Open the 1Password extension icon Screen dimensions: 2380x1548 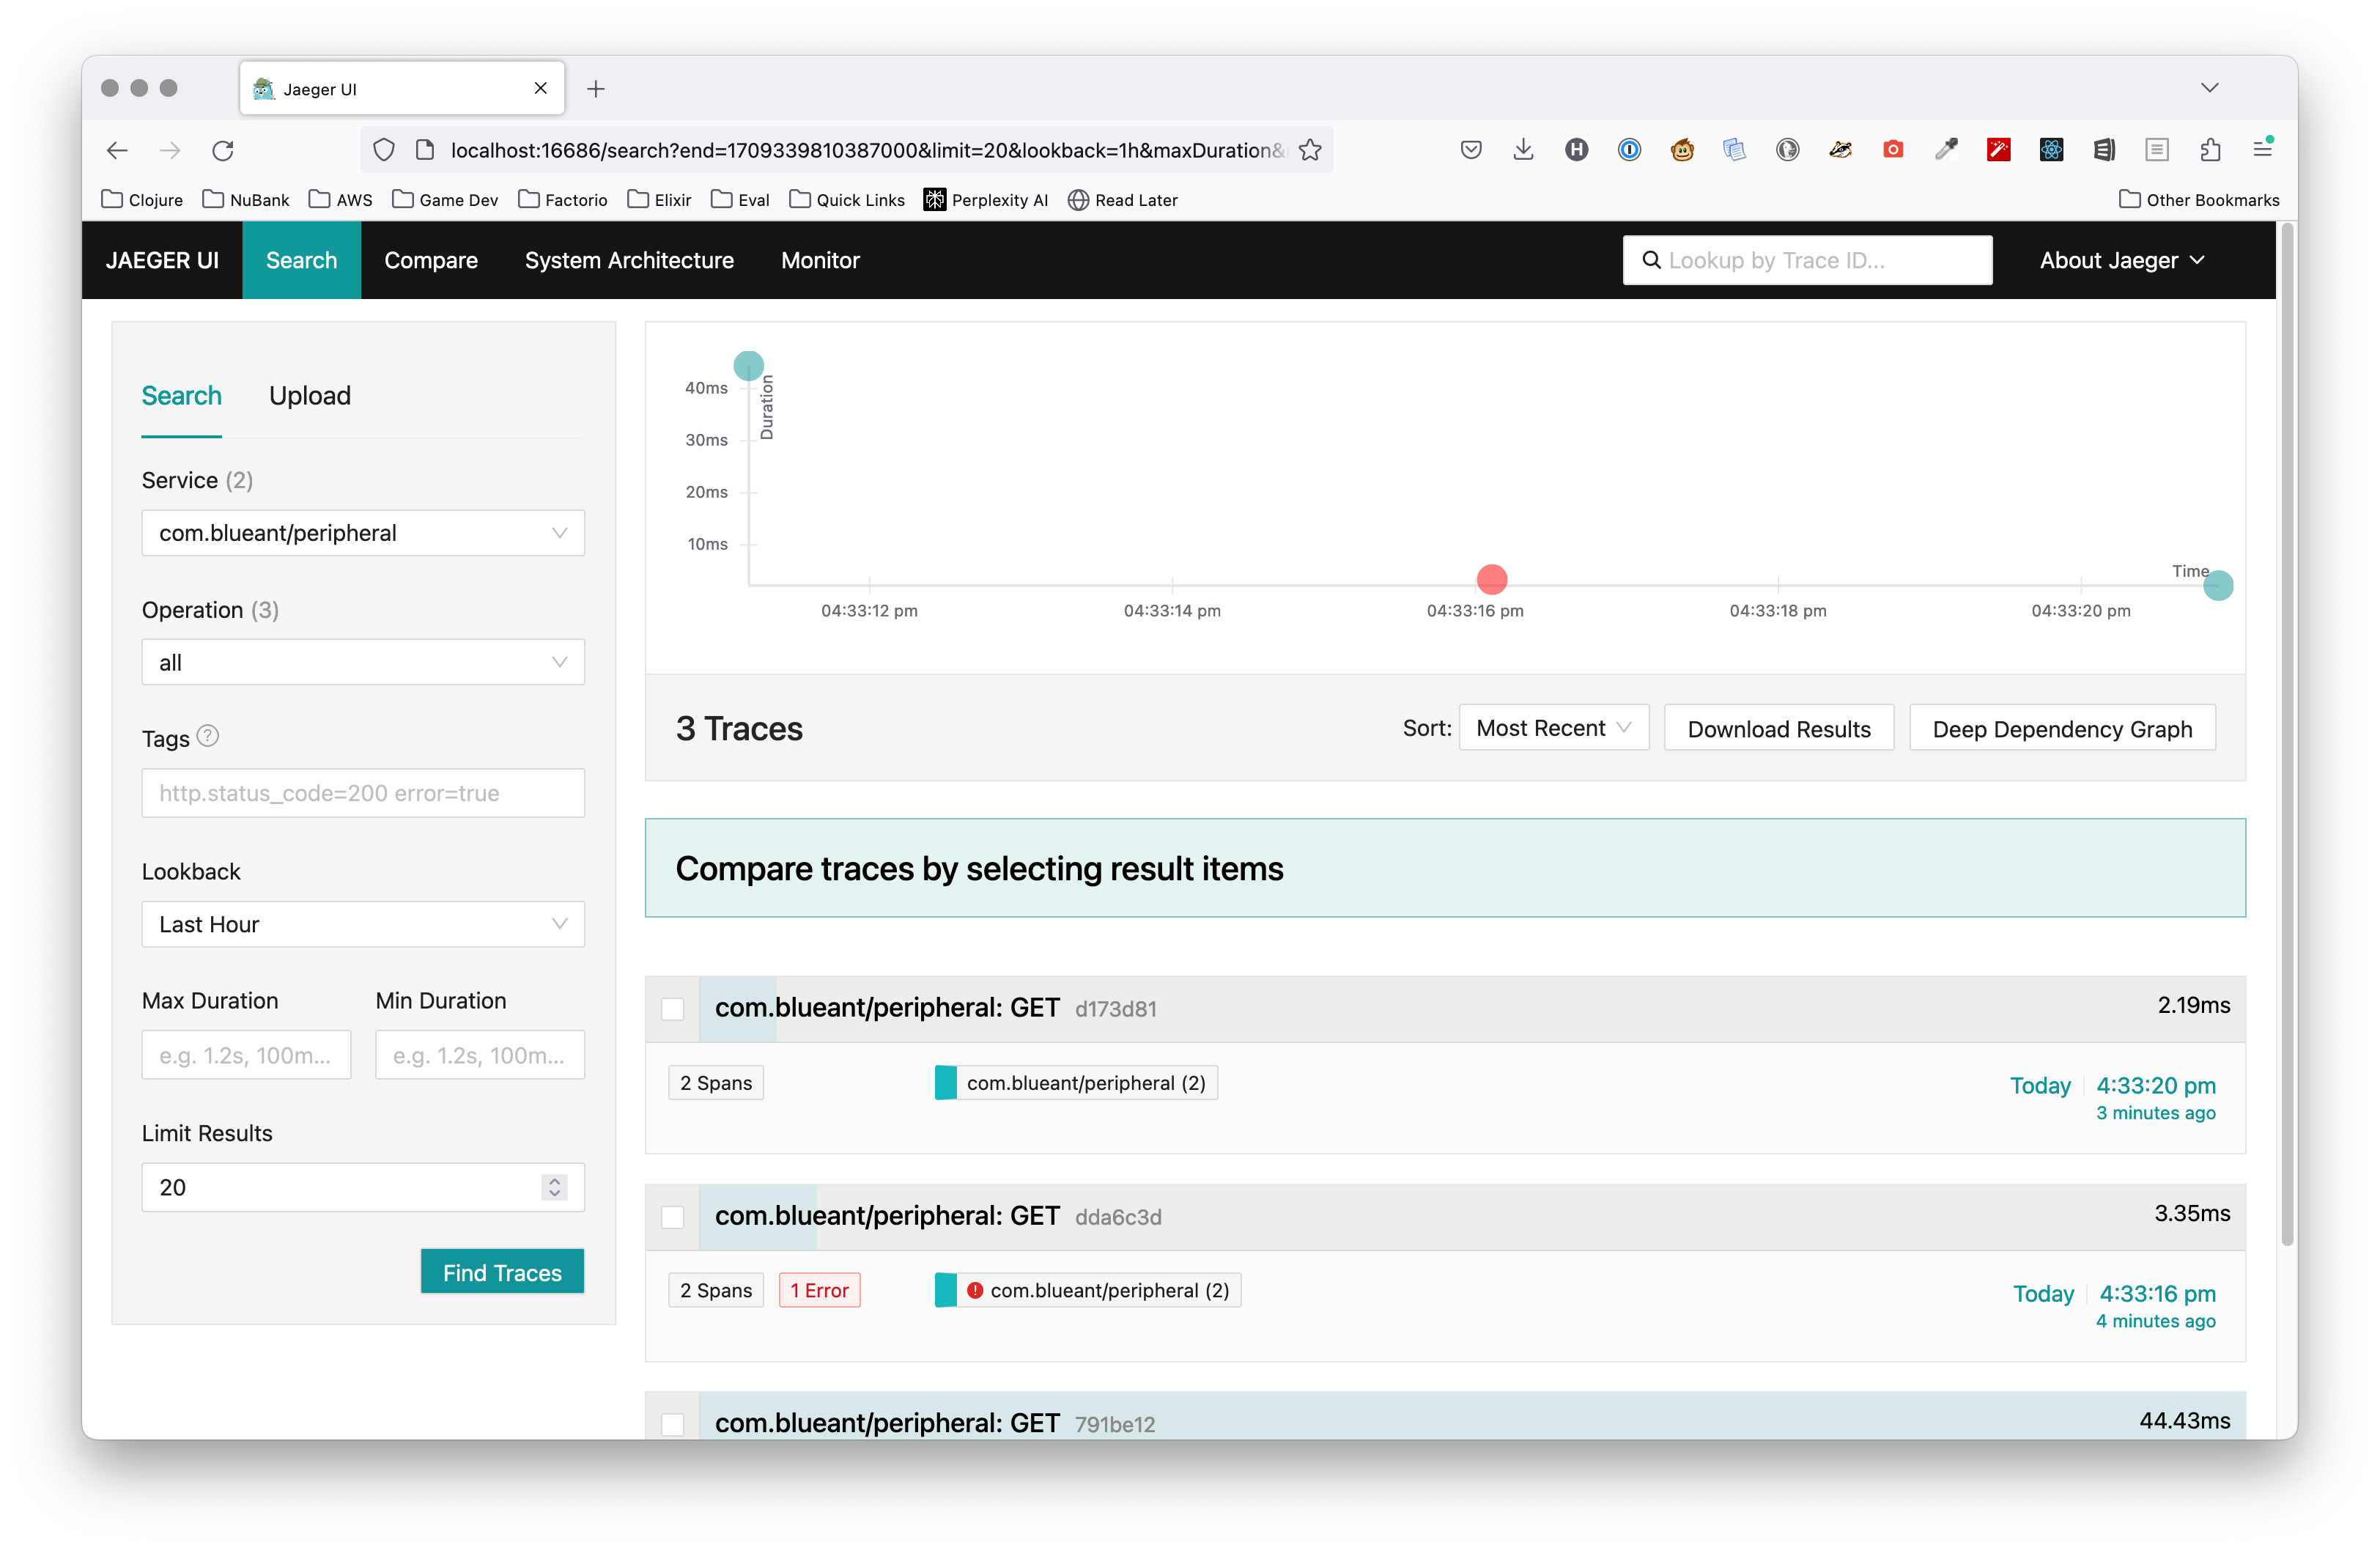click(x=1629, y=150)
